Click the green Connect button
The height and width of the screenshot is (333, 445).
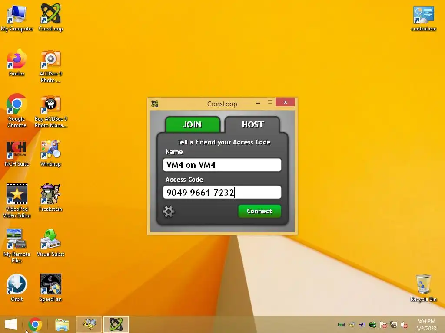click(259, 211)
